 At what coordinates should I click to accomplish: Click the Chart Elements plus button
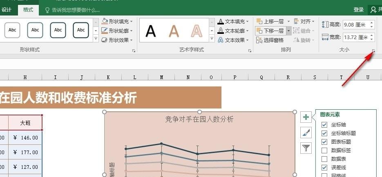306,117
